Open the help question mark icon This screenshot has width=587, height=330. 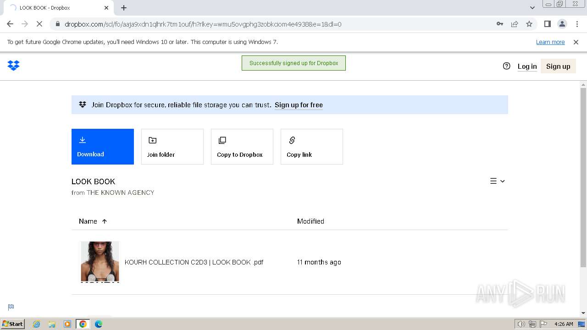pos(506,66)
